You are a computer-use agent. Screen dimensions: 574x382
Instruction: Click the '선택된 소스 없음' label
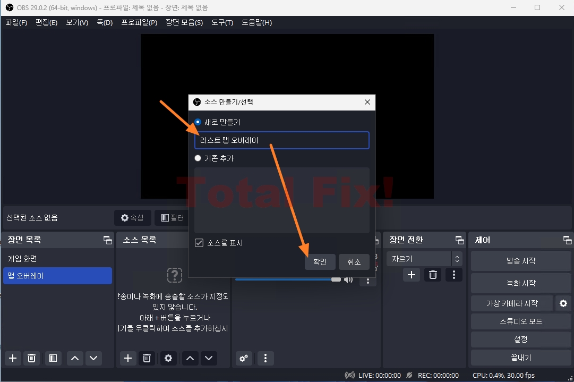pos(32,218)
